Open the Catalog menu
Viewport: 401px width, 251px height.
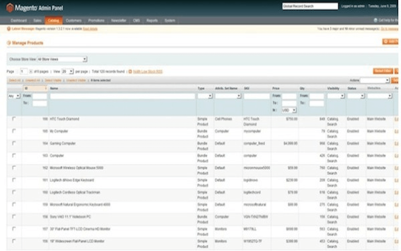(53, 20)
